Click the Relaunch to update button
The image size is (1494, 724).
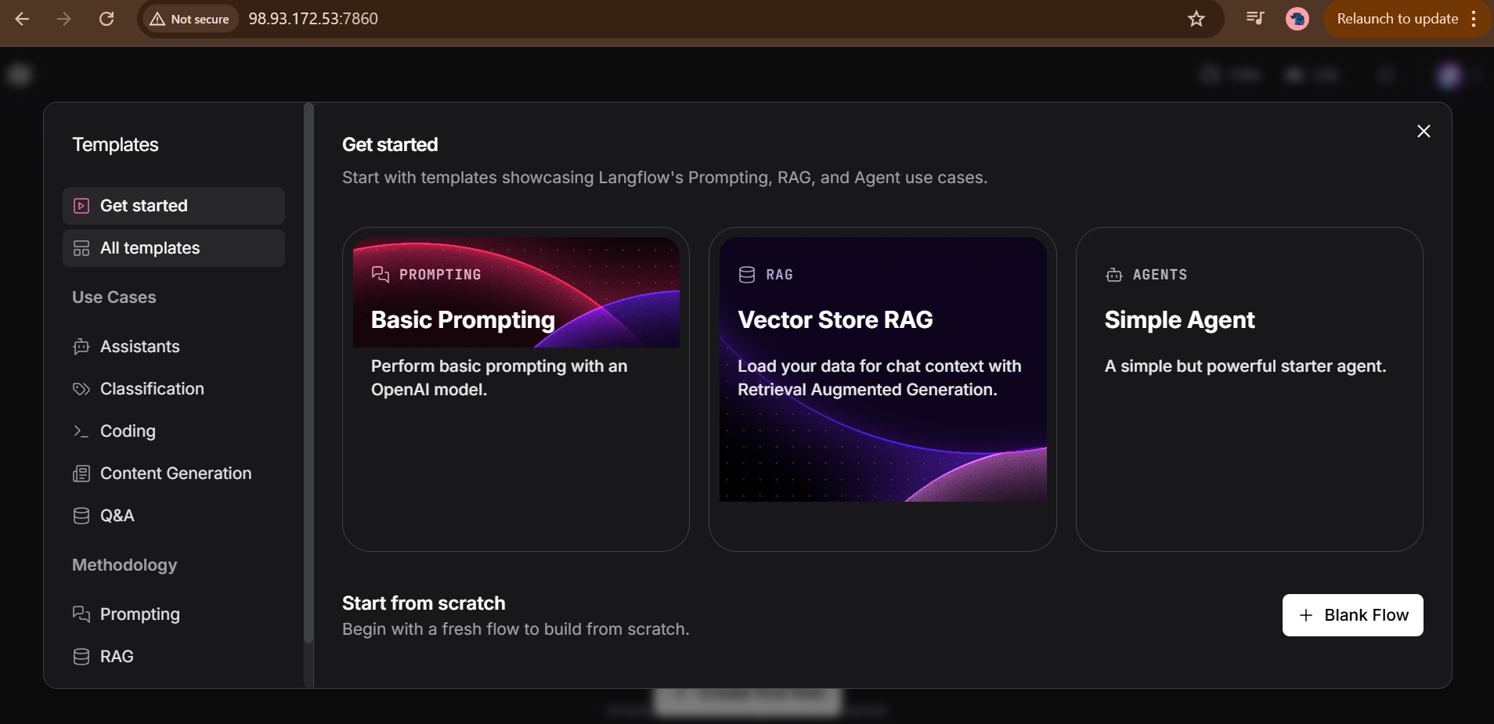point(1396,19)
